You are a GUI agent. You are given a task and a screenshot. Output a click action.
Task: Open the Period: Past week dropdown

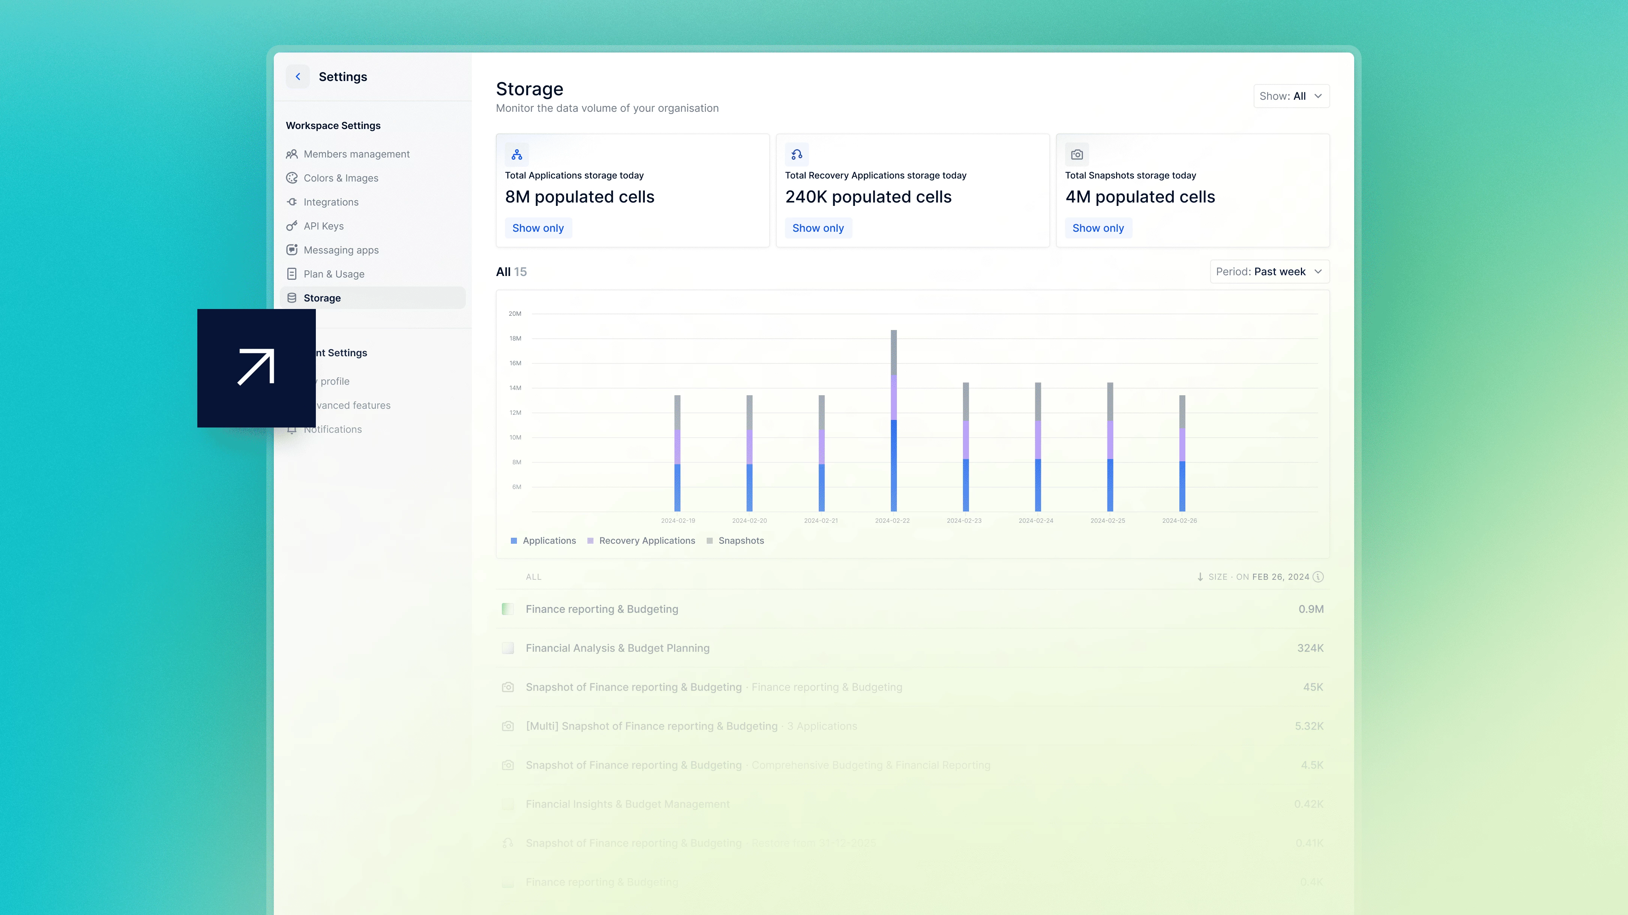1269,272
